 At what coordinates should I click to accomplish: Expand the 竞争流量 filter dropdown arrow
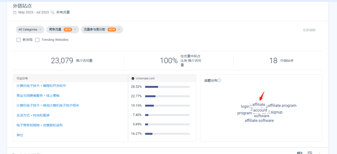pos(75,30)
